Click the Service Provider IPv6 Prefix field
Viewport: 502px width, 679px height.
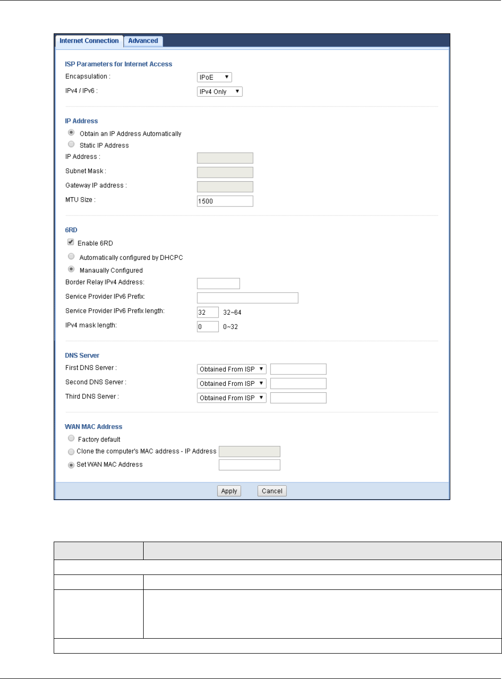pos(248,298)
